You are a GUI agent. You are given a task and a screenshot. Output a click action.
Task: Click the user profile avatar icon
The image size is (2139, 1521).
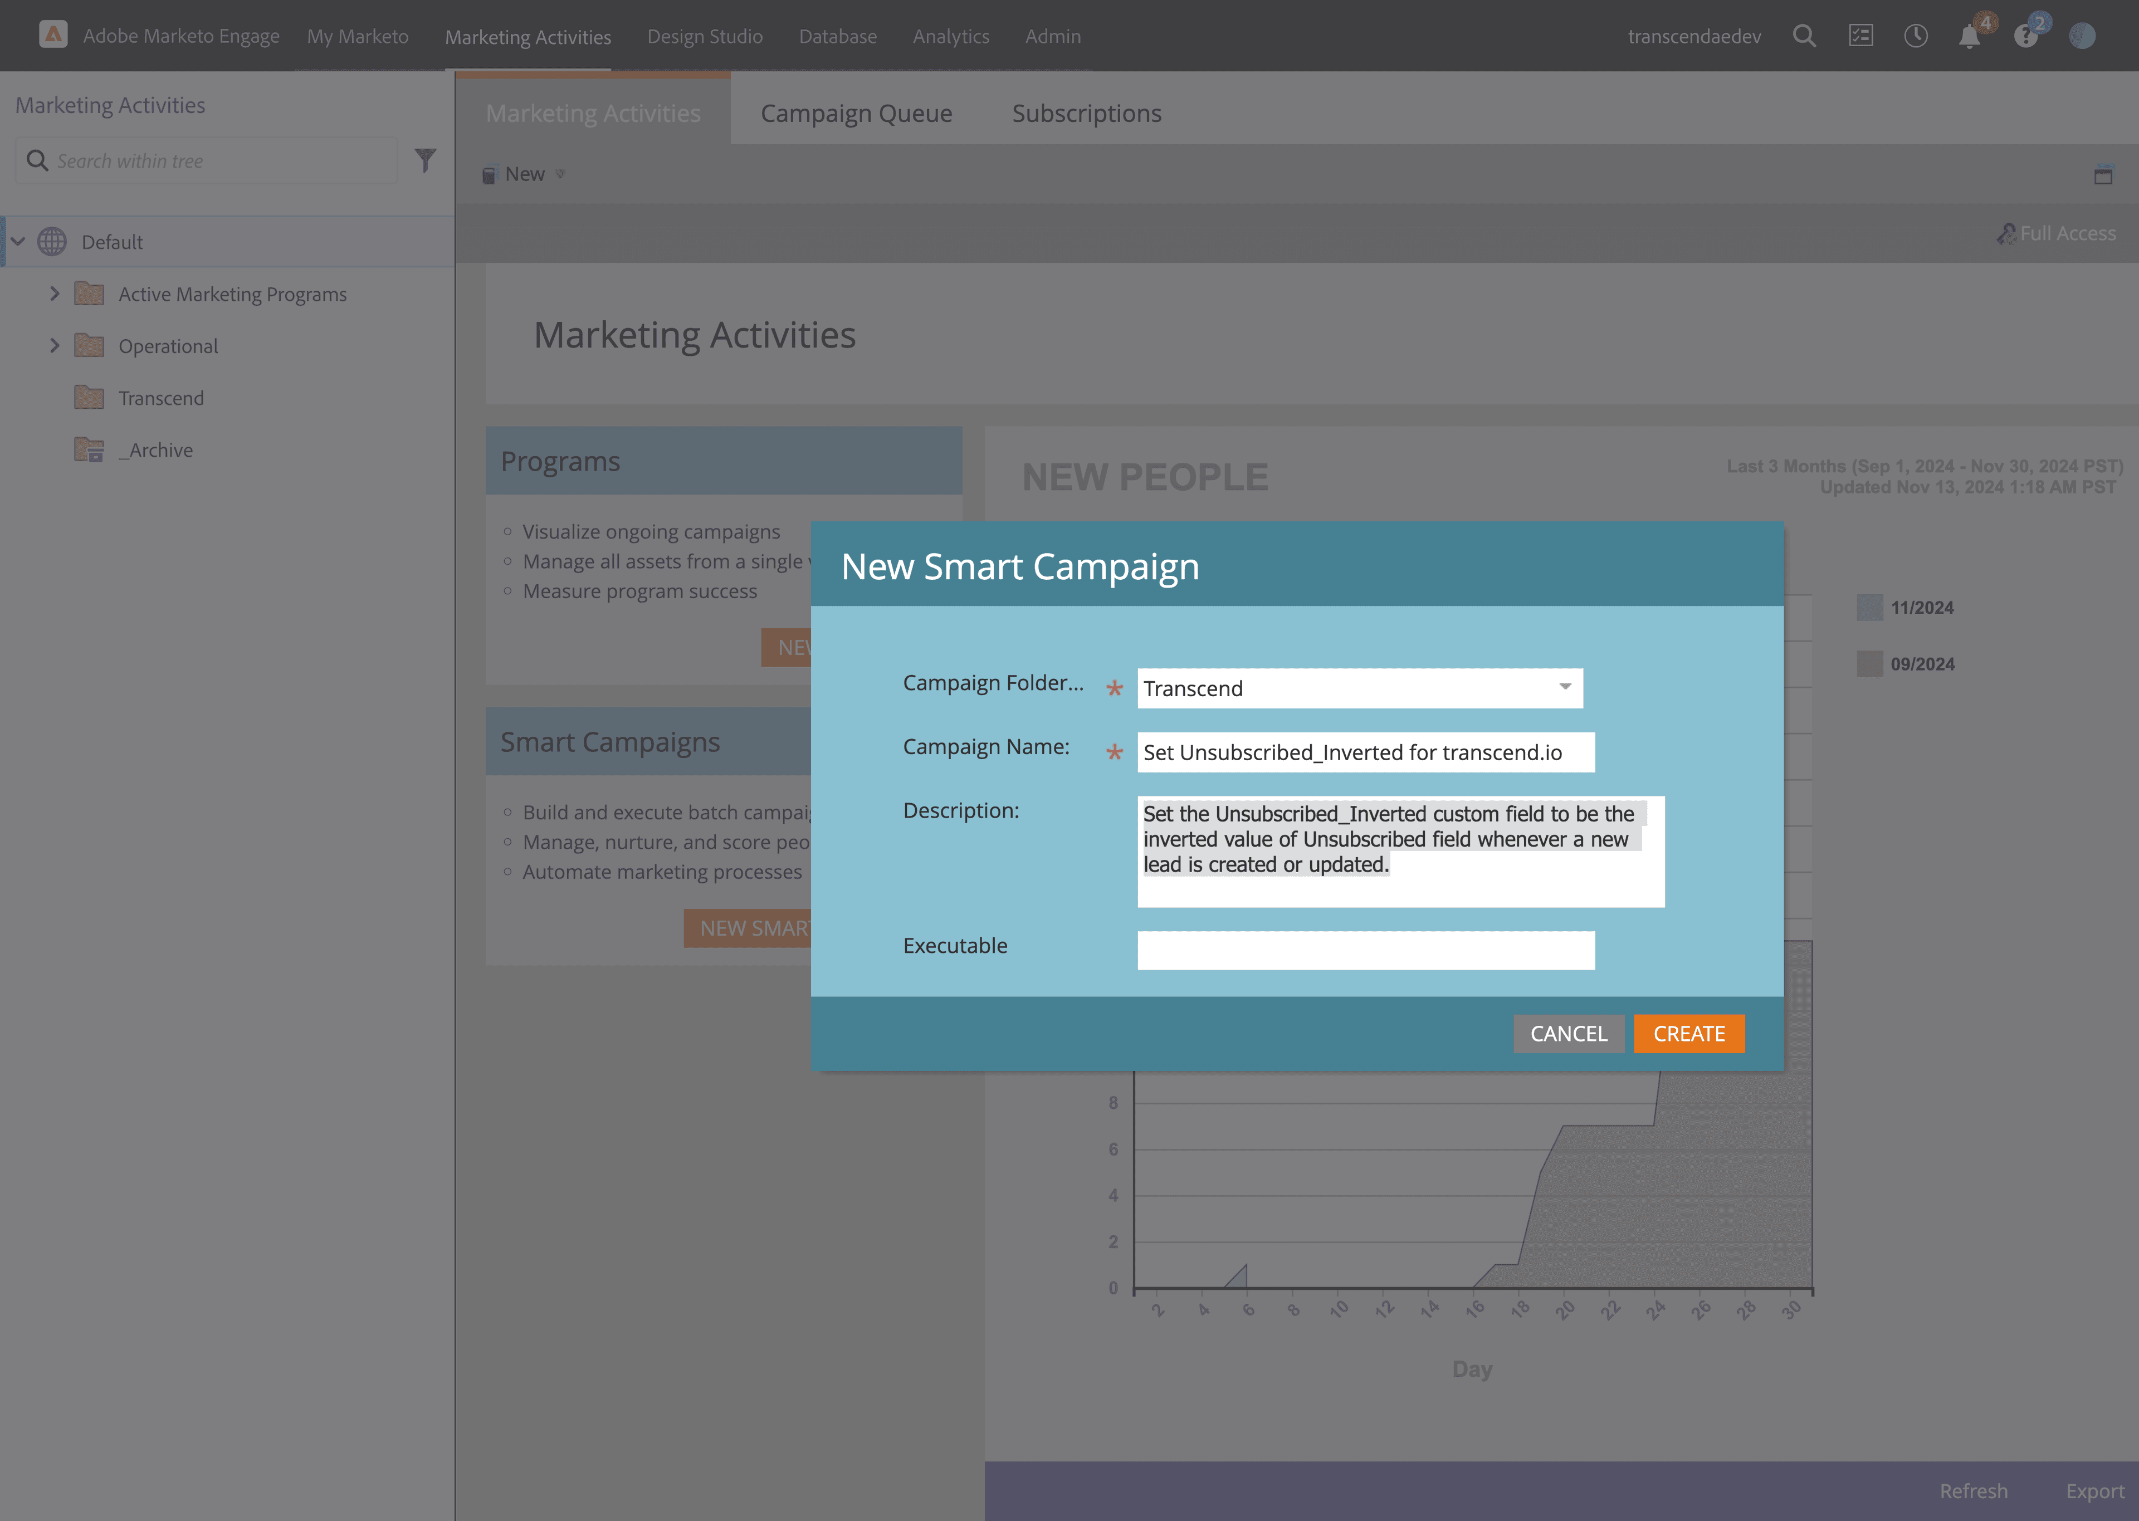coord(2082,37)
